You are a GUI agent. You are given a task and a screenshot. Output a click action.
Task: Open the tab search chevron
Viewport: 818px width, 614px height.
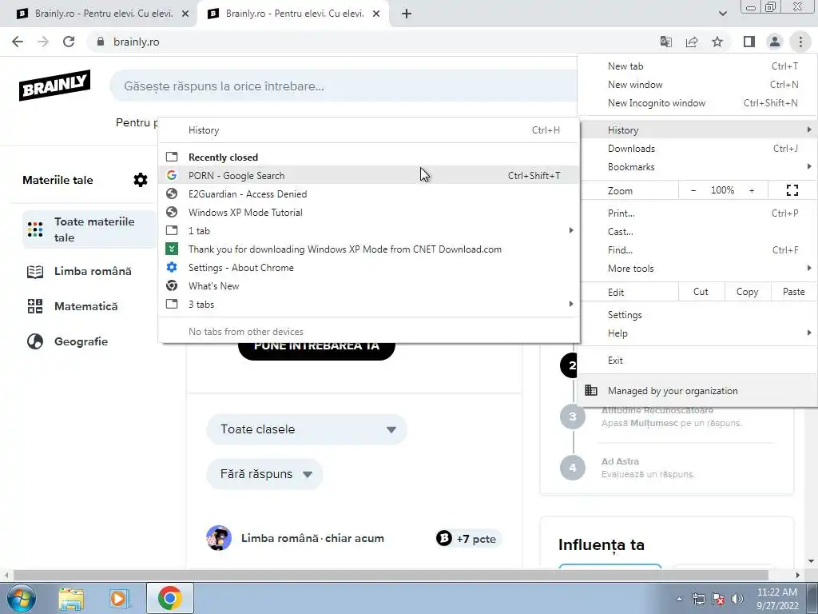722,14
